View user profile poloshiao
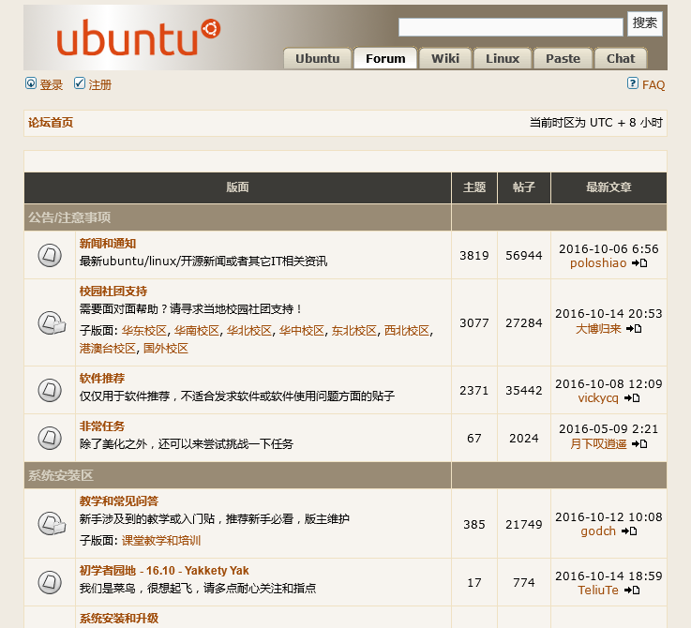 (x=598, y=263)
